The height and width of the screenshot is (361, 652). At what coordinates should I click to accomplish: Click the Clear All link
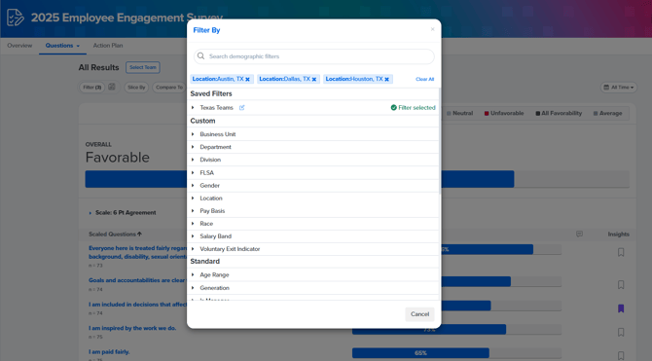[424, 79]
